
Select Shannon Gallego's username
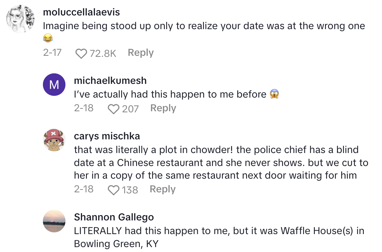114,217
